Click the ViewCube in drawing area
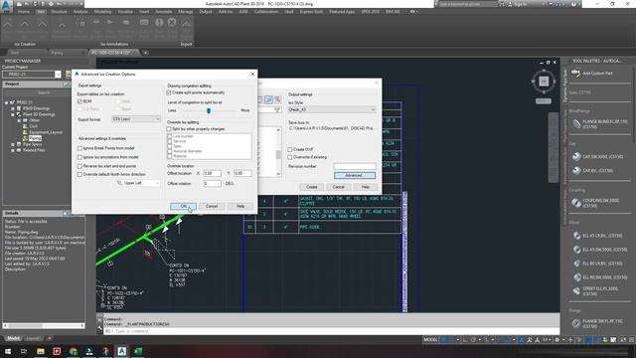Image resolution: width=636 pixels, height=358 pixels. (x=544, y=82)
